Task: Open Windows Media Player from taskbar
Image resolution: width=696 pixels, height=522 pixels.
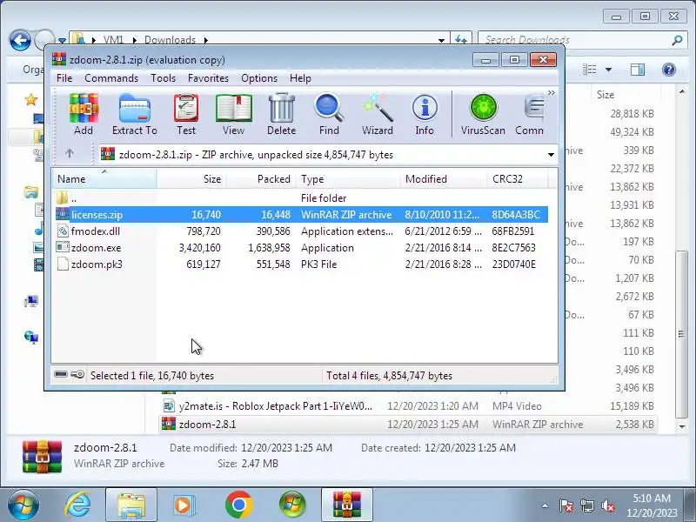Action: [x=183, y=505]
